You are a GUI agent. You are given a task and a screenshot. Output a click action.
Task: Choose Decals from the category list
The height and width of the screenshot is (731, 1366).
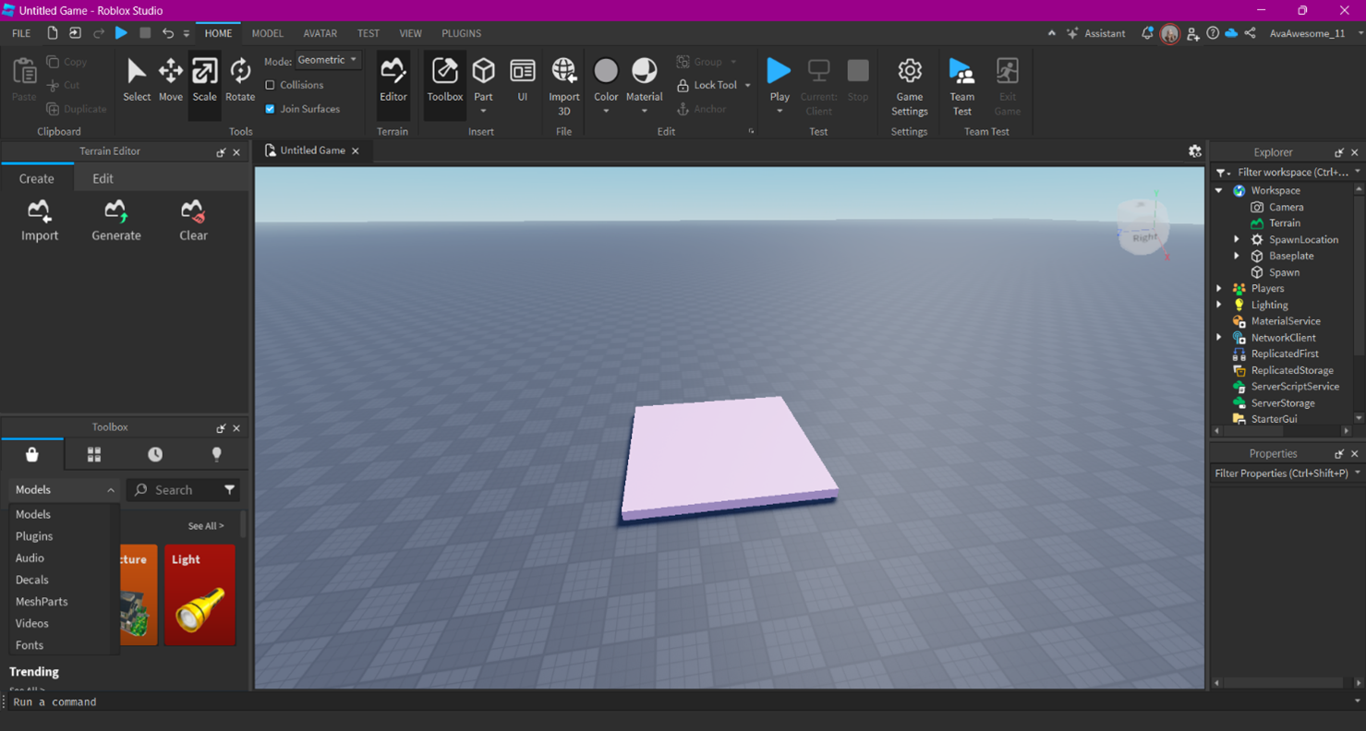pos(31,580)
